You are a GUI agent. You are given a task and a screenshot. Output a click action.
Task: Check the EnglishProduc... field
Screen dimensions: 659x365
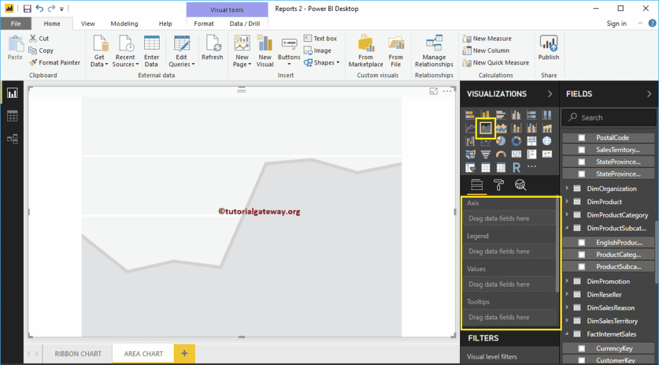[582, 242]
